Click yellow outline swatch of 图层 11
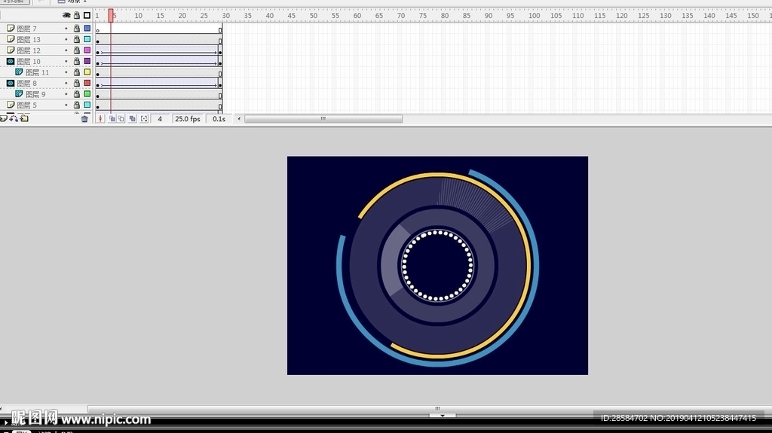This screenshot has height=433, width=772. pos(87,72)
